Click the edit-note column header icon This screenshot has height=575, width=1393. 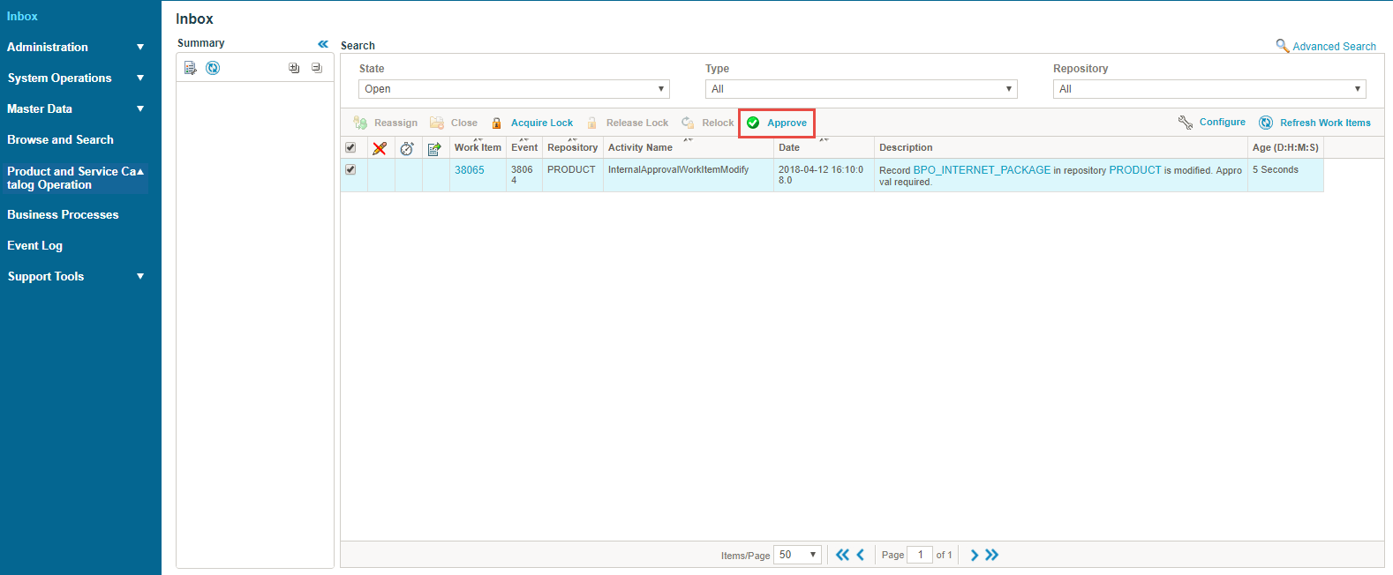point(434,148)
